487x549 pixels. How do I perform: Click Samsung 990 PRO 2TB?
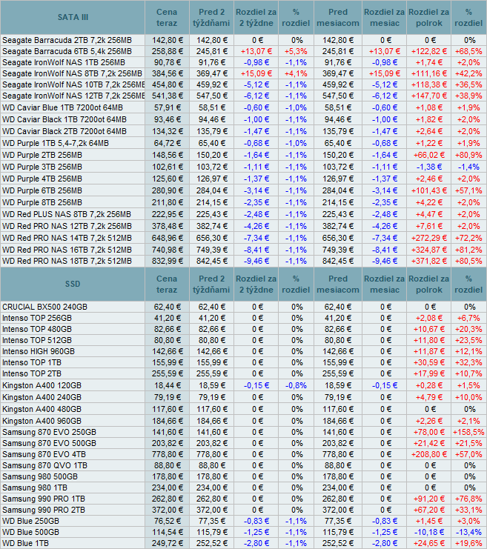click(x=44, y=510)
